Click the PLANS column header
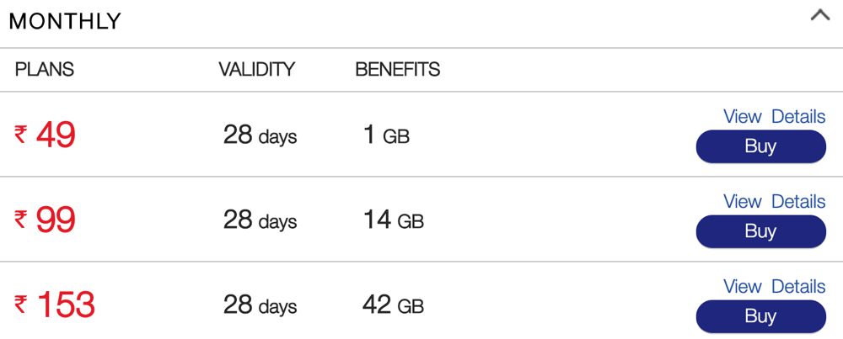843x339 pixels. click(45, 70)
